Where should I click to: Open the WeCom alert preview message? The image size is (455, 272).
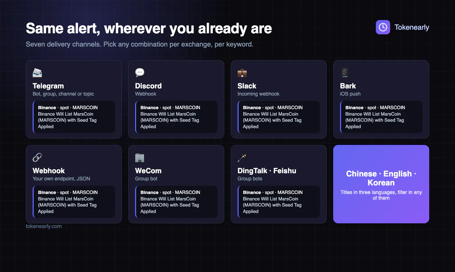(x=176, y=202)
